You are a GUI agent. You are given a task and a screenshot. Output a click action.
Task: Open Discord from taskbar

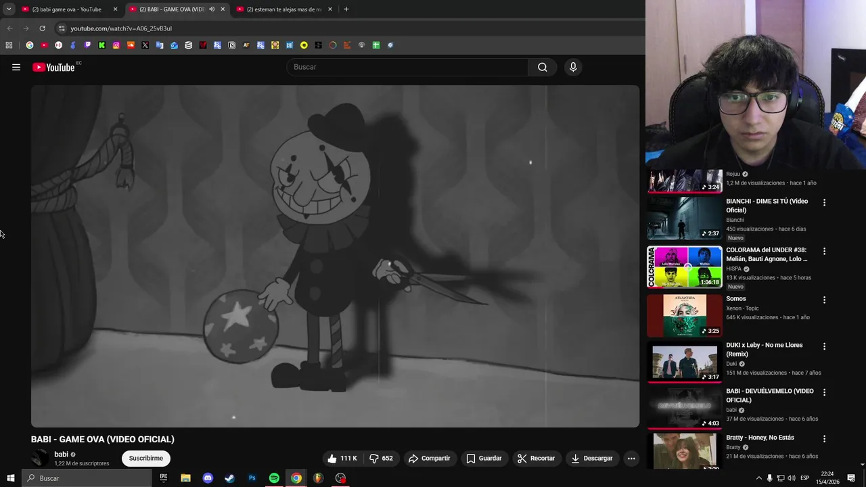(x=208, y=478)
